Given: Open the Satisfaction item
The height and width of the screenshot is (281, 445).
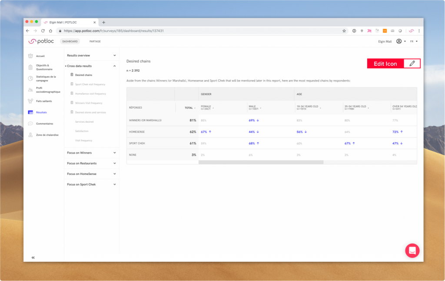Looking at the screenshot, I should 82,131.
